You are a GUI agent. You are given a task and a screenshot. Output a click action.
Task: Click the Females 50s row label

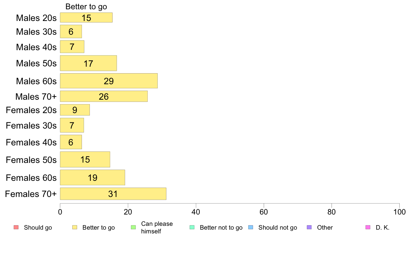(31, 160)
